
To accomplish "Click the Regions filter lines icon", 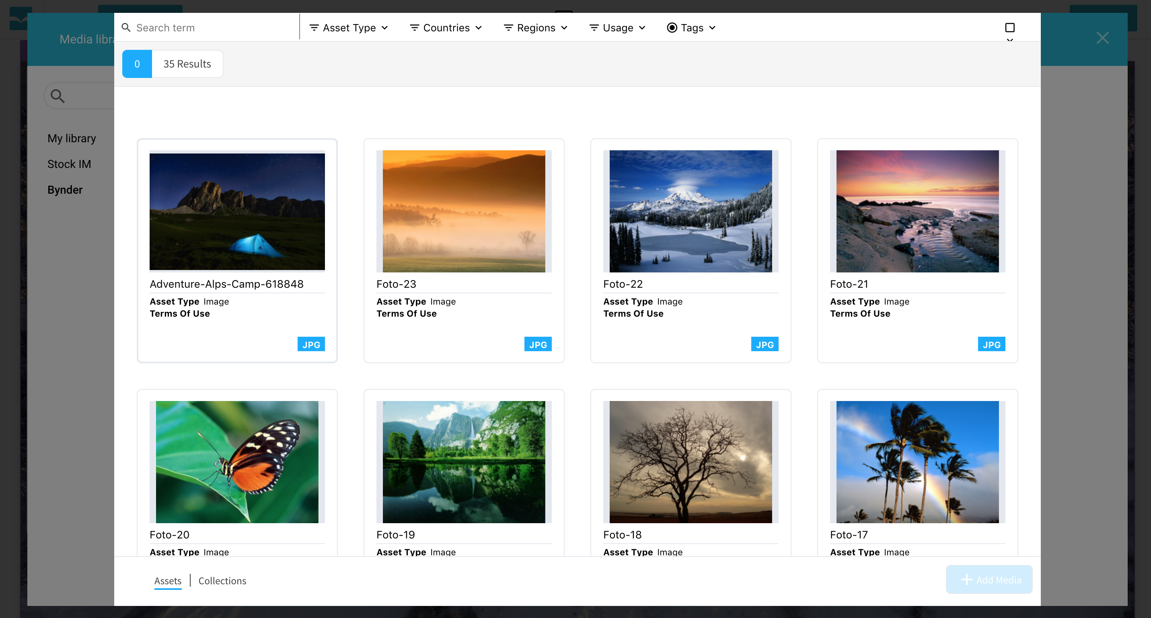I will [x=508, y=28].
